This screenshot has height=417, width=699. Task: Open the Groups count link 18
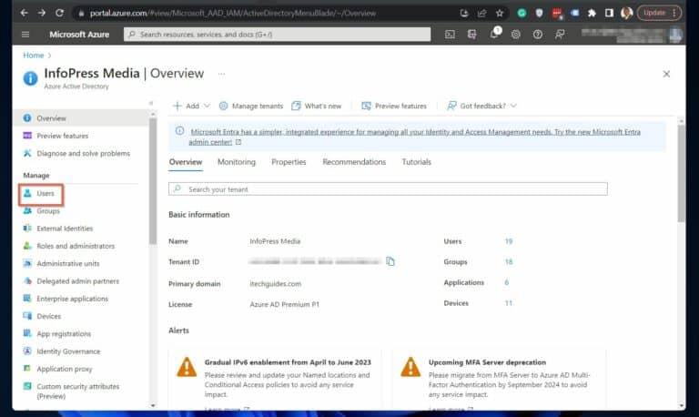click(x=509, y=262)
